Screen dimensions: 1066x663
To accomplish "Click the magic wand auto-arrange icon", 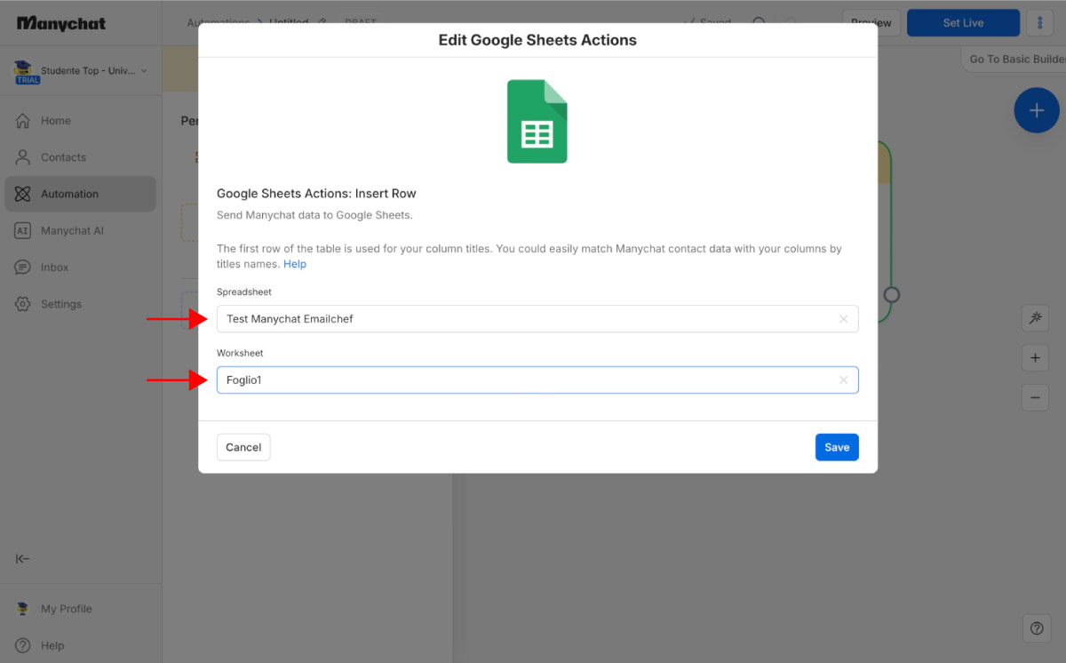I will tap(1035, 318).
